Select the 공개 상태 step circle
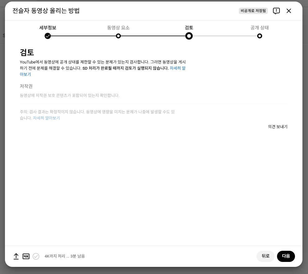This screenshot has height=274, width=308. [x=260, y=36]
